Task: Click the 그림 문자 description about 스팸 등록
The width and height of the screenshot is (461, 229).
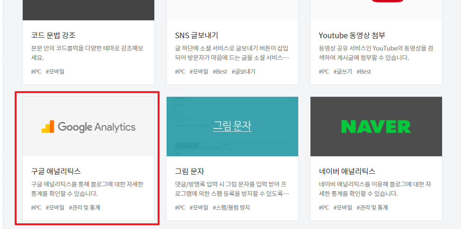Action: coord(232,189)
